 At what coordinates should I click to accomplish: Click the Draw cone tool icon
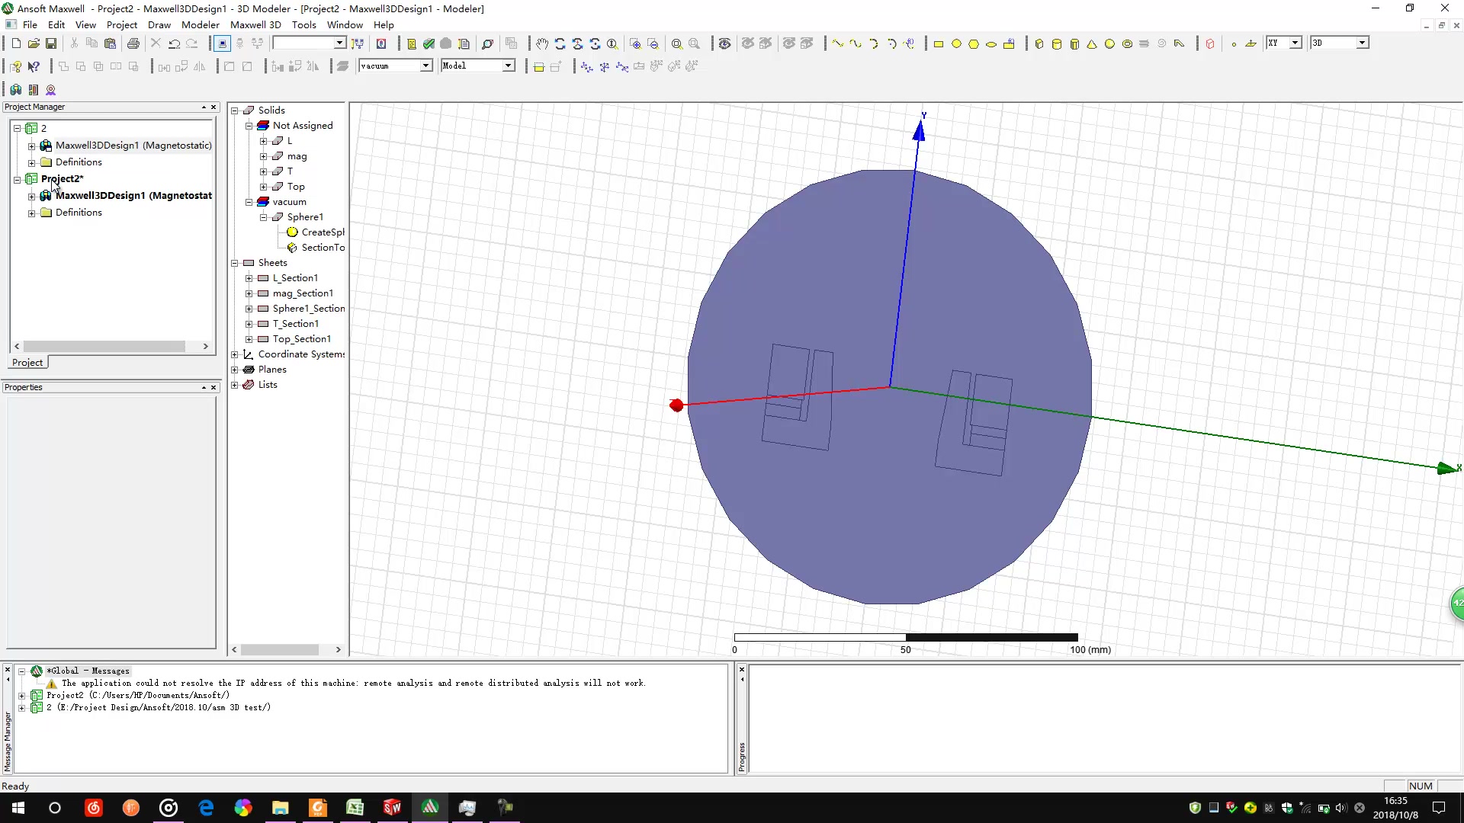1092,44
